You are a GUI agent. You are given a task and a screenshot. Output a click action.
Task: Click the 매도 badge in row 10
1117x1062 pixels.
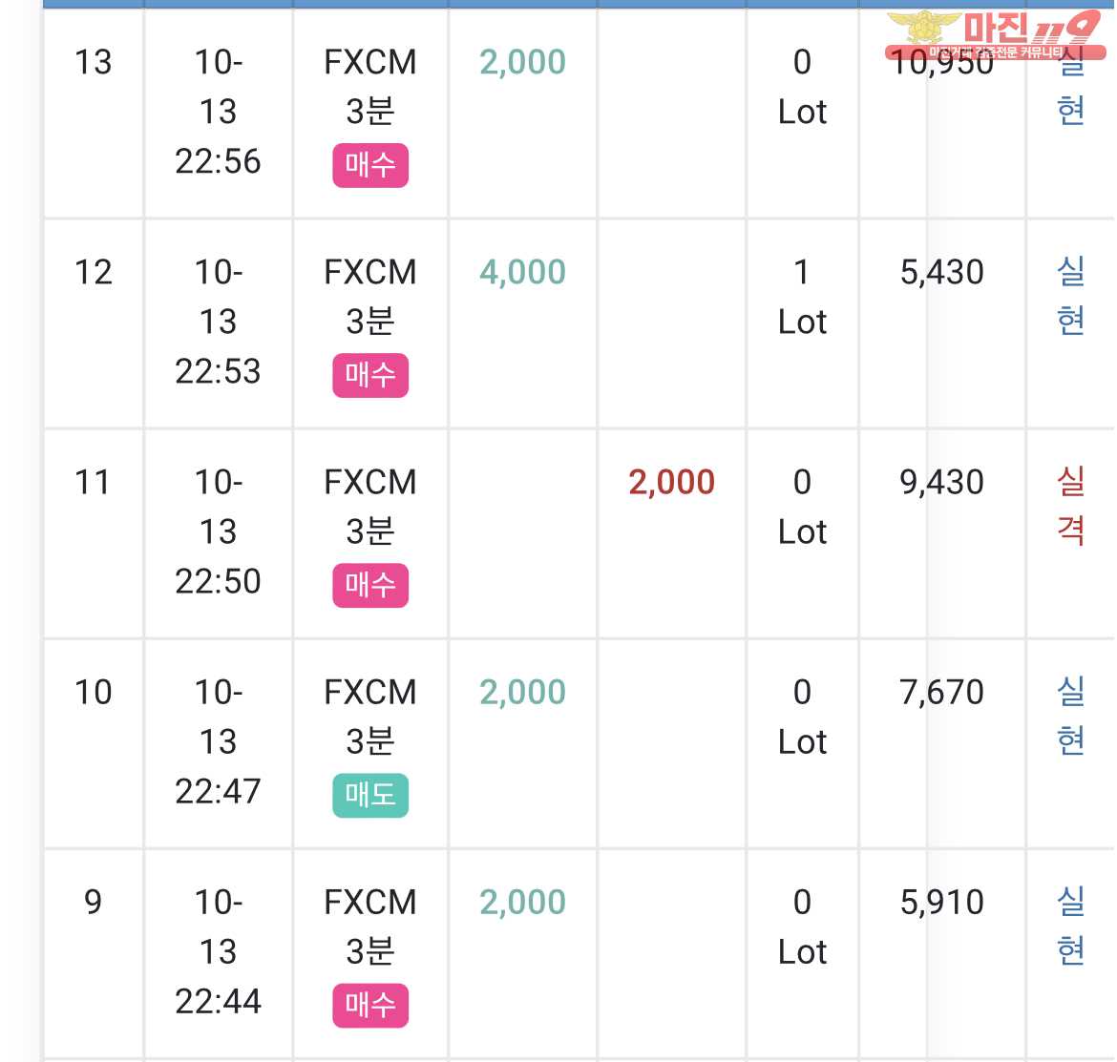coord(370,795)
